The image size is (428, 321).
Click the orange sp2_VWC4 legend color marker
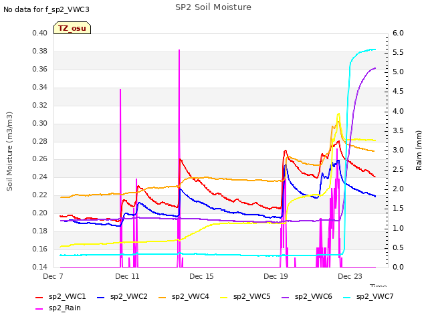162,297
